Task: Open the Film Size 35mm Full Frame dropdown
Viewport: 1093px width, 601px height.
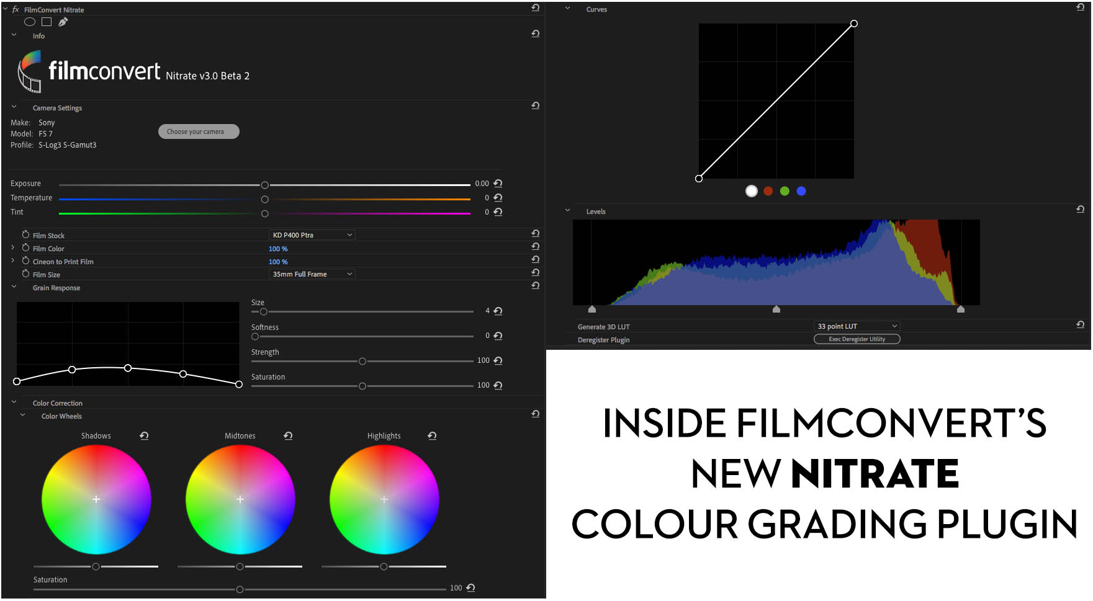Action: coord(312,274)
